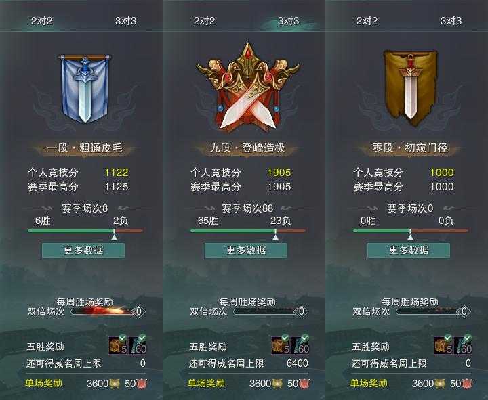Click the yellow sword banner zero-rank emblem

pos(410,88)
